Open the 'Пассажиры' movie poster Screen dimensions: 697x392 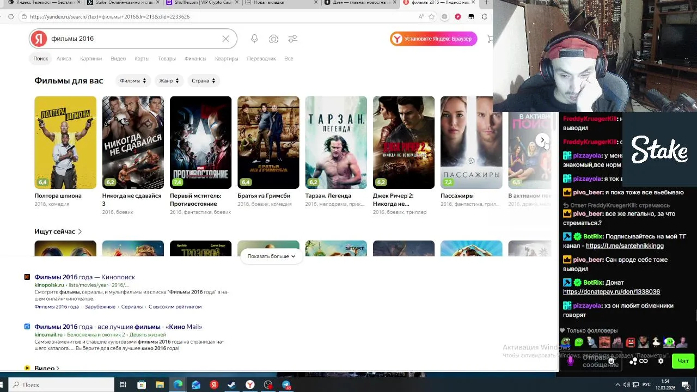(471, 143)
